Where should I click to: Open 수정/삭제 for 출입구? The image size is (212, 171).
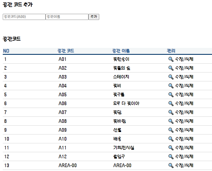[184, 157]
